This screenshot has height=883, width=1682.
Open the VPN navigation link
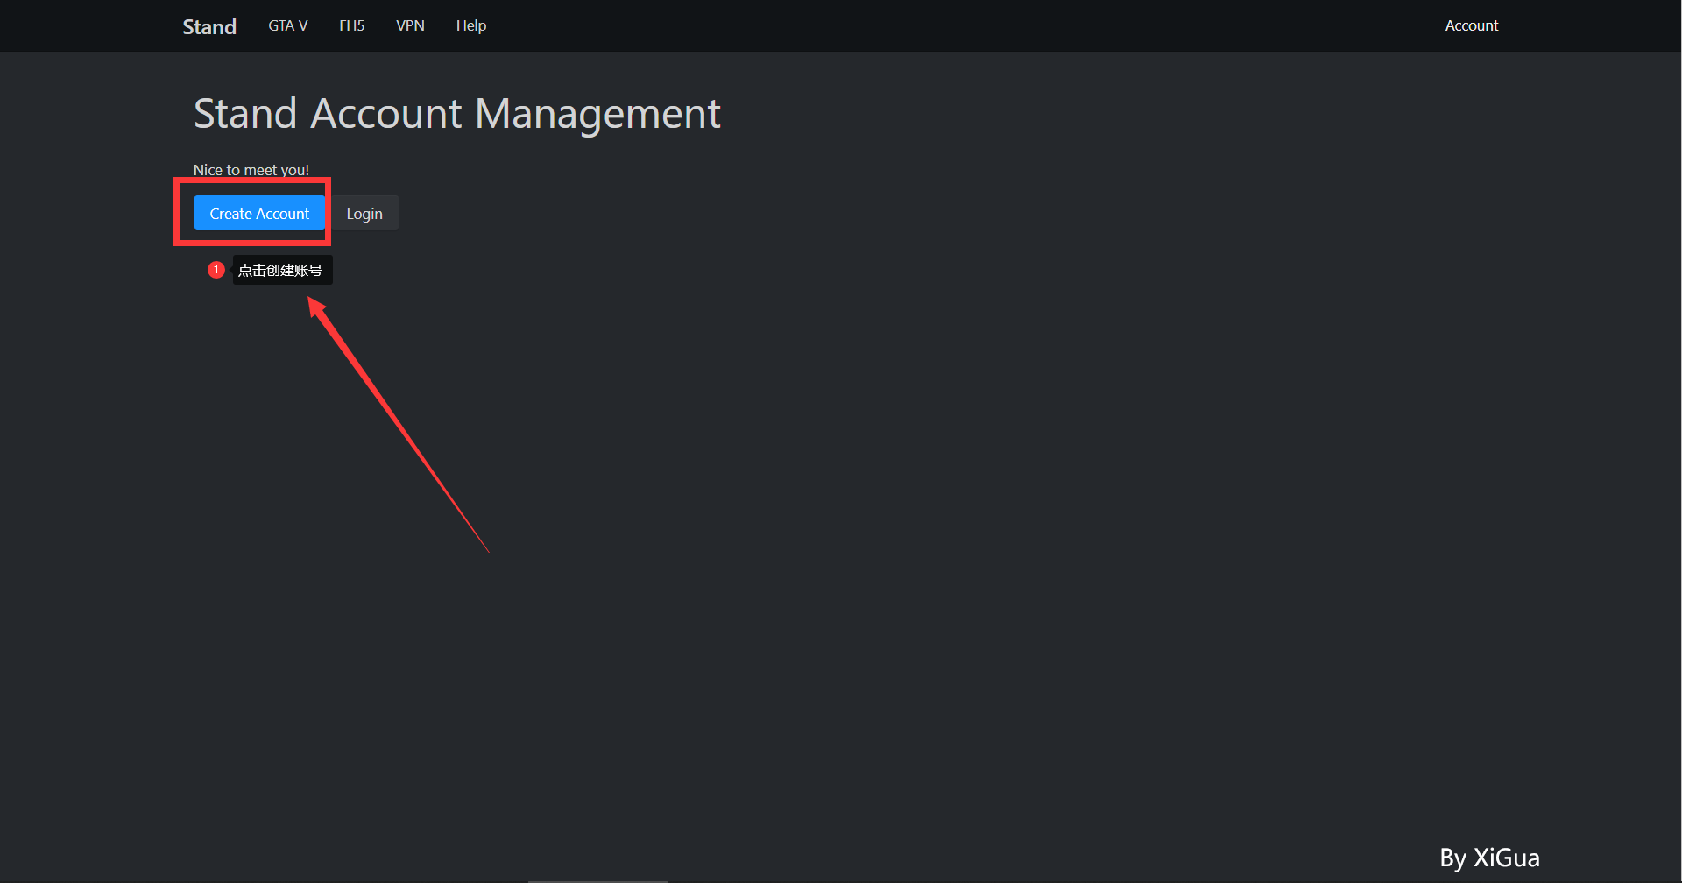pos(410,26)
